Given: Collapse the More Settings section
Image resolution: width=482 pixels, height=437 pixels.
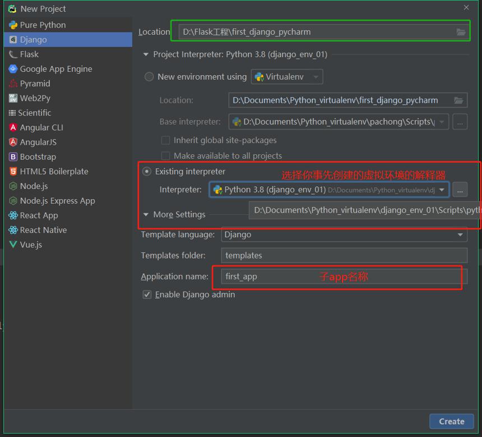Looking at the screenshot, I should click(146, 214).
